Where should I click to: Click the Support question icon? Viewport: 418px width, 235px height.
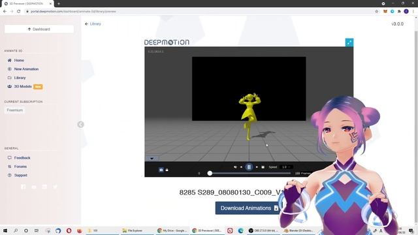(x=10, y=176)
